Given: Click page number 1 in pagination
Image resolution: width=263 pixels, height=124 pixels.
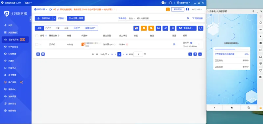Looking at the screenshot, I should pos(119,54).
